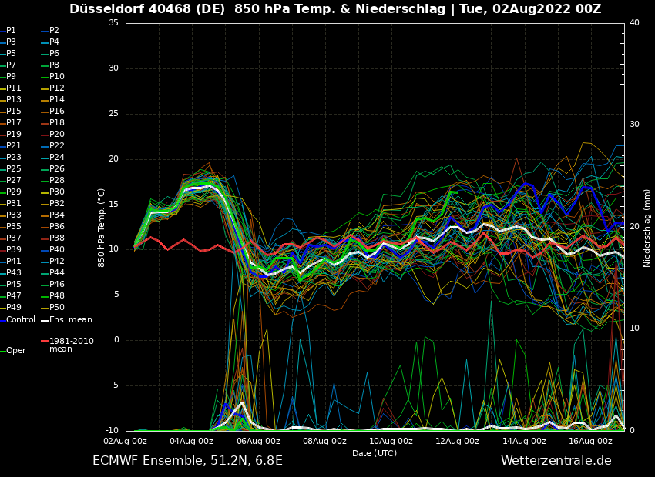655x477 pixels.
Task: Click the 16Aug 00z date tick
Action: pyautogui.click(x=591, y=441)
